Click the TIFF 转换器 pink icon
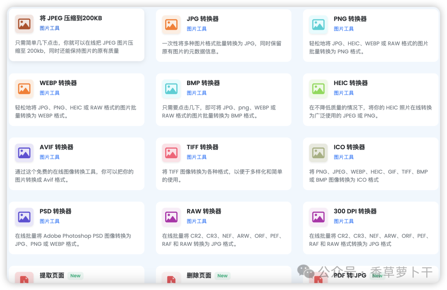This screenshot has height=290, width=447. coord(171,152)
